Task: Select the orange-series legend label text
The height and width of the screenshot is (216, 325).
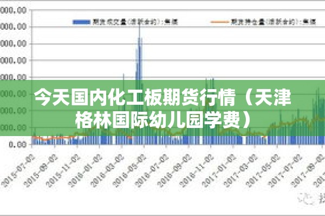Action: [x=273, y=22]
